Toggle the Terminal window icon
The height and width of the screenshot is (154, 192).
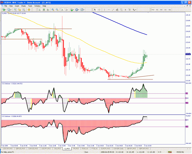24,10
